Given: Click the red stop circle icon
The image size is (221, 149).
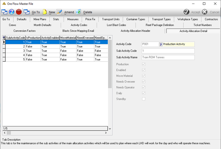Looking at the screenshot, I should pos(19,12).
